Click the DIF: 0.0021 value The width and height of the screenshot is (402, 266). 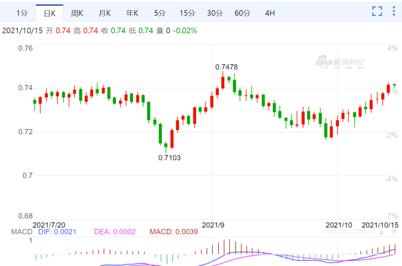57,232
